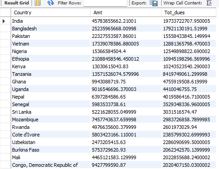Click Amt value 9943088719.75

coord(109,82)
